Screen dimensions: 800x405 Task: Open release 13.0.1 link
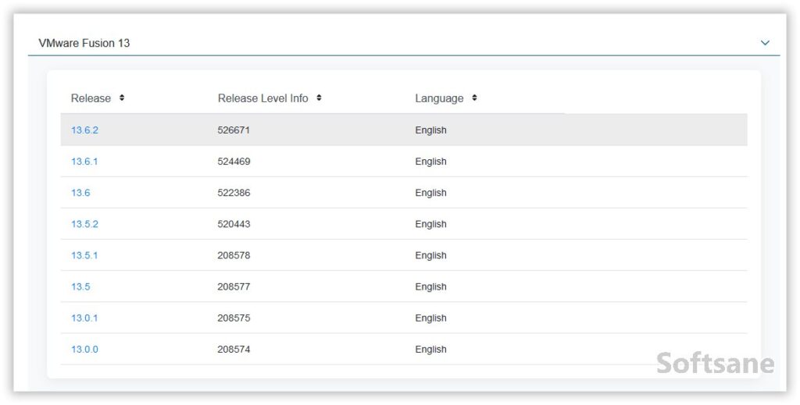click(x=84, y=318)
